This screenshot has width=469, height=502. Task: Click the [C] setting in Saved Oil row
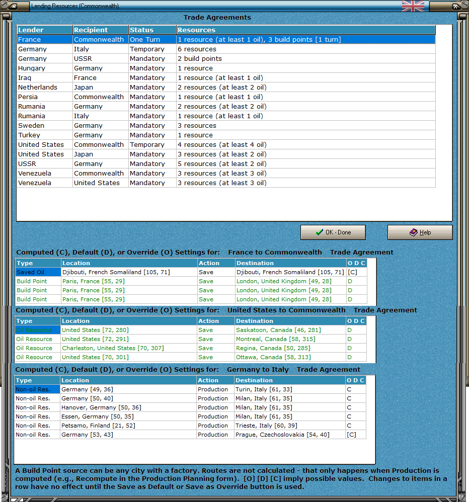coord(356,272)
